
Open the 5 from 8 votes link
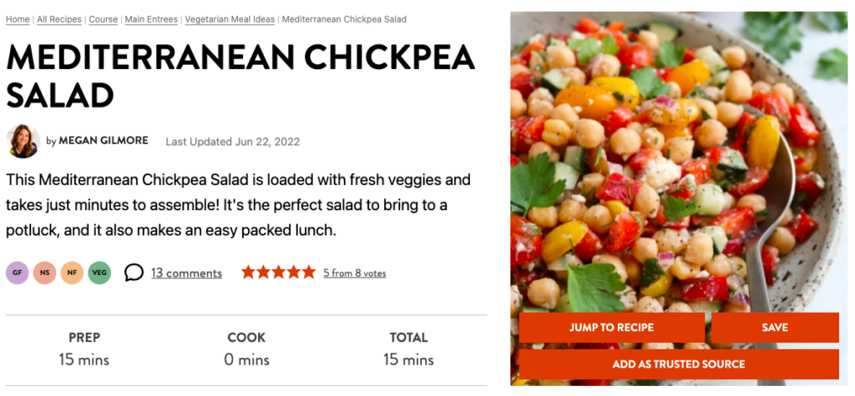[354, 273]
